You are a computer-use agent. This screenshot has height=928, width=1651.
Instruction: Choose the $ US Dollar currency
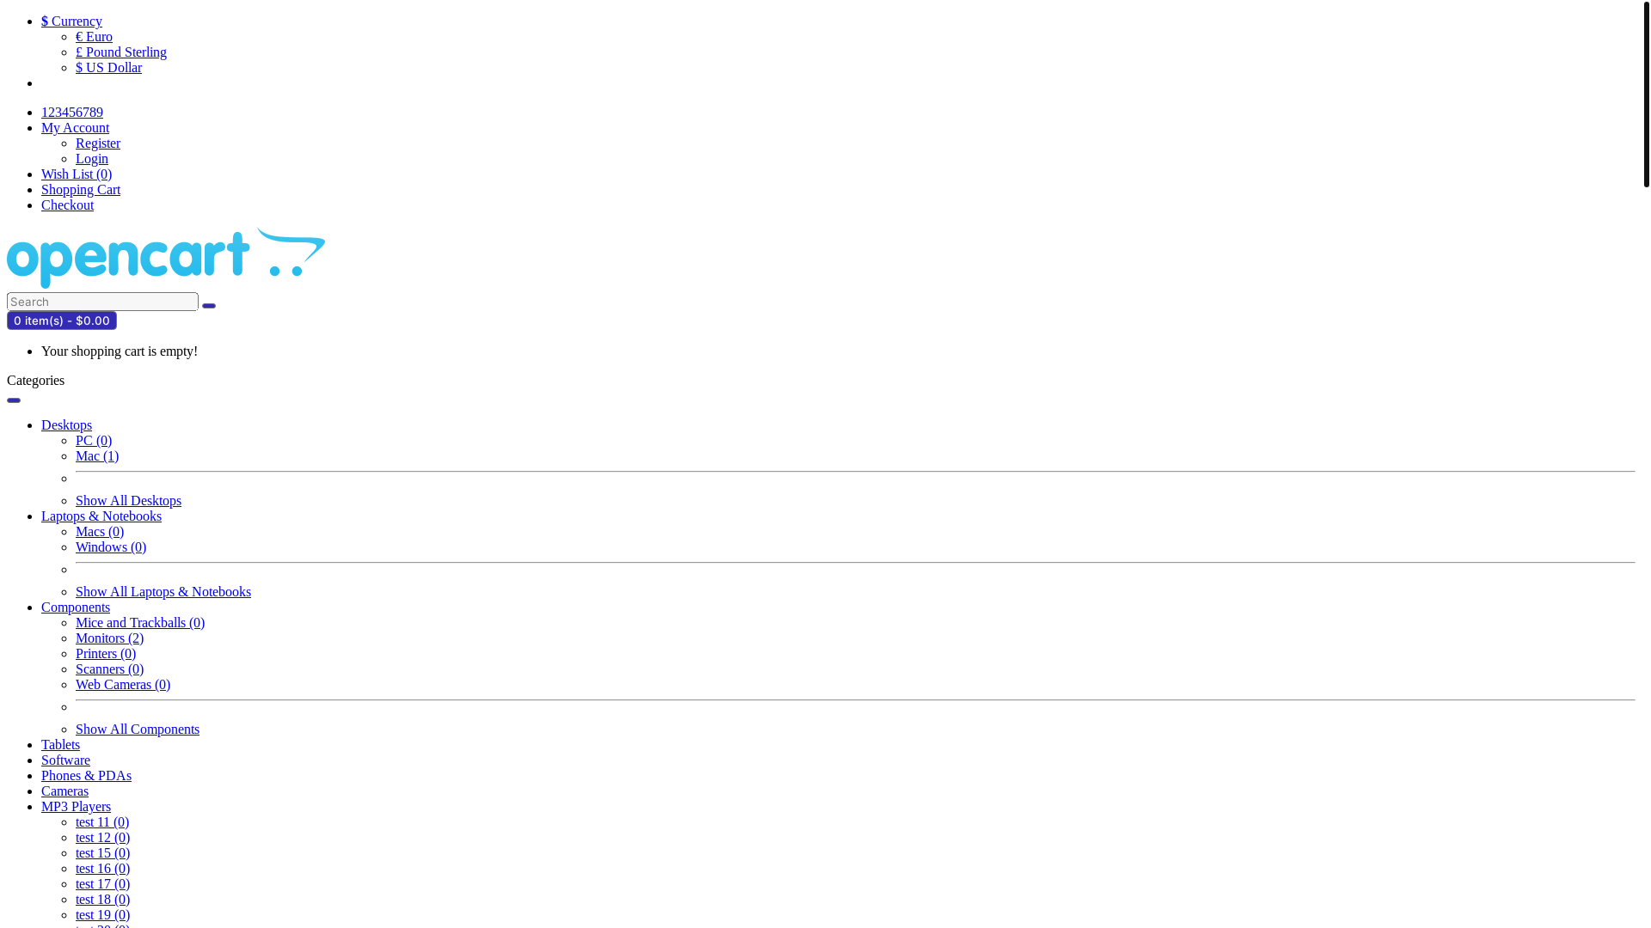[x=108, y=67]
